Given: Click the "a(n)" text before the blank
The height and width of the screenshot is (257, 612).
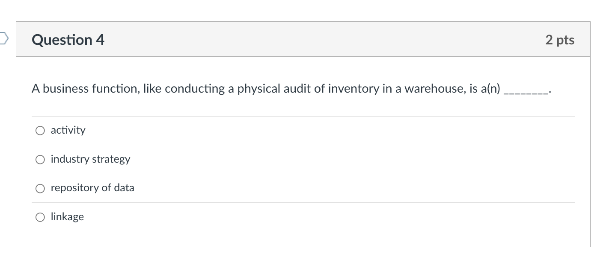Looking at the screenshot, I should coord(490,89).
